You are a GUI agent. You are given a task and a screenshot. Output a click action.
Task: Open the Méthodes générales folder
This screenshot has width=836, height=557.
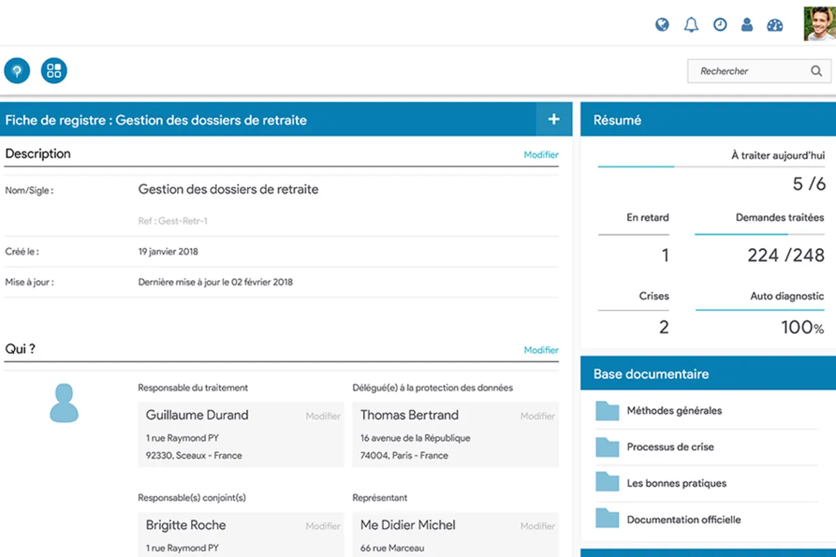[x=674, y=411]
